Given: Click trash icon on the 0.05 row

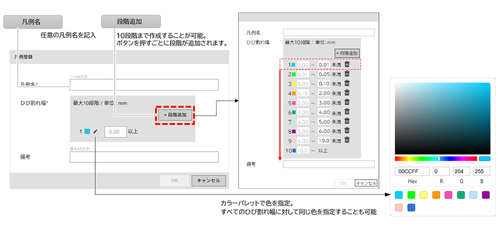Looking at the screenshot, I should tap(347, 74).
